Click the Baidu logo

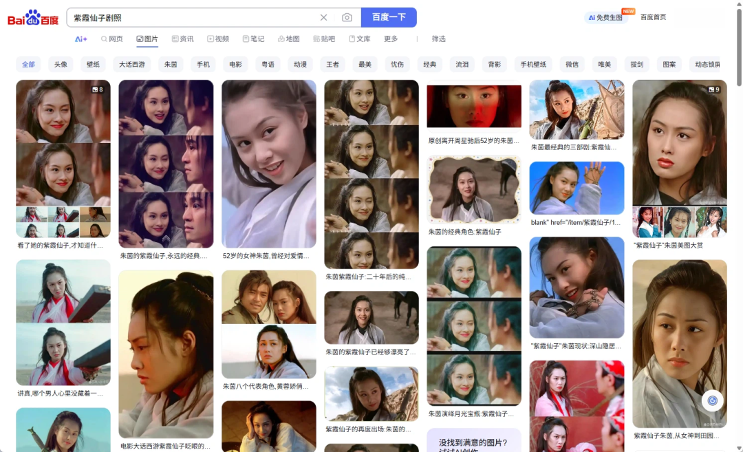coord(33,18)
